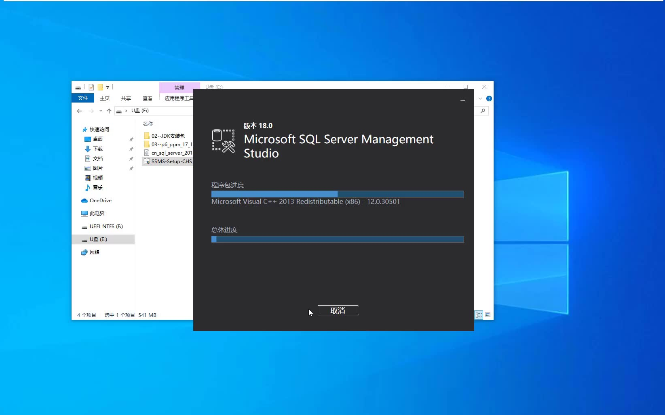Click the 4 个项目 status text
The image size is (665, 415).
tap(87, 315)
